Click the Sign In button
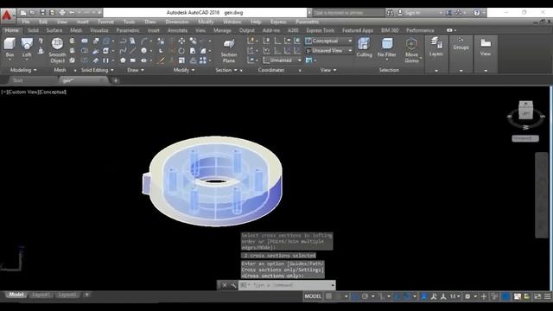This screenshot has height=311, width=553. coord(413,13)
